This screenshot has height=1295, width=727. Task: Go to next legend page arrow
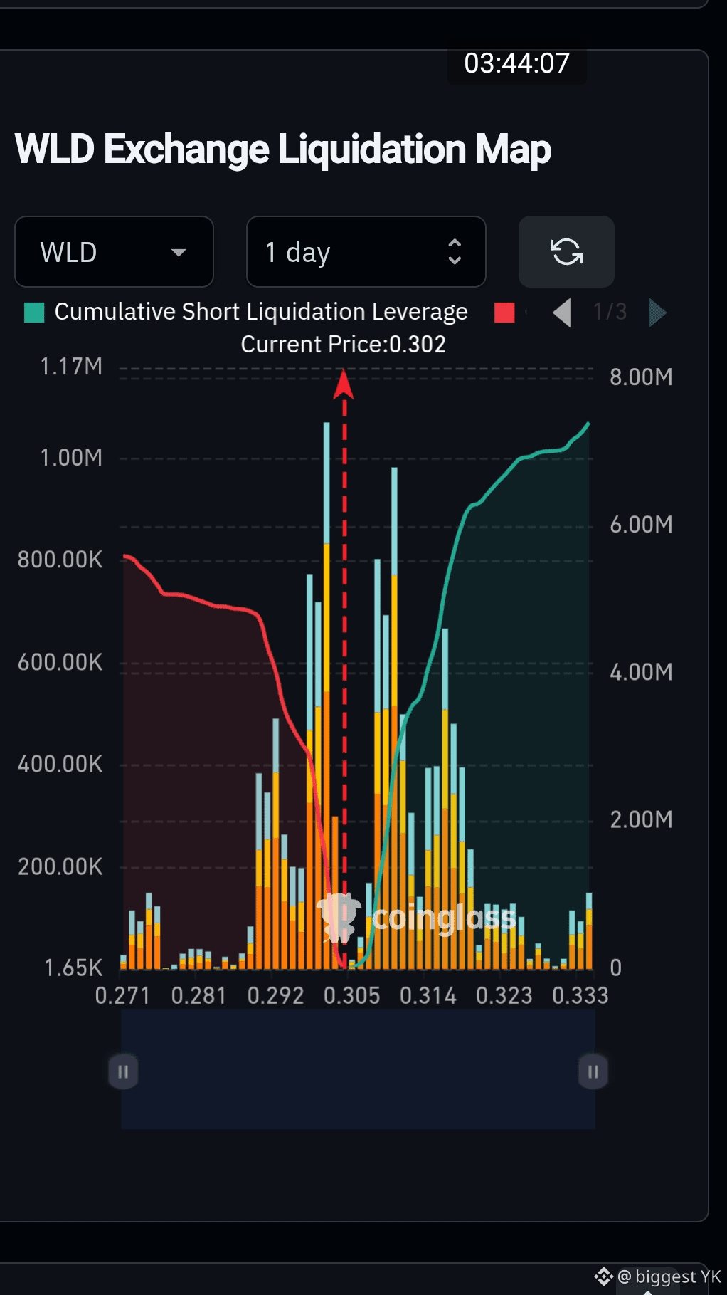[x=657, y=313]
